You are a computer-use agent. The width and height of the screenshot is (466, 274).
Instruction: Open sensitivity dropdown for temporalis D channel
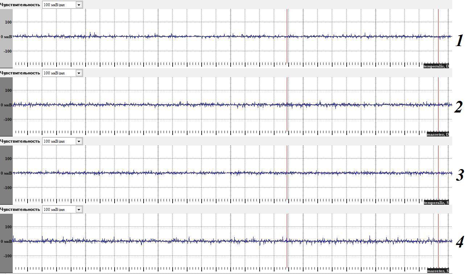point(79,5)
